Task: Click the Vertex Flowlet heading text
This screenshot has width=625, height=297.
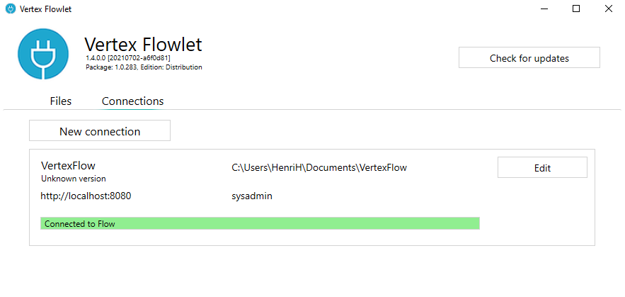Action: coord(143,44)
